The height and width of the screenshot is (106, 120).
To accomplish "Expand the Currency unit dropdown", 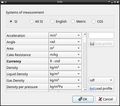I will (65, 61).
